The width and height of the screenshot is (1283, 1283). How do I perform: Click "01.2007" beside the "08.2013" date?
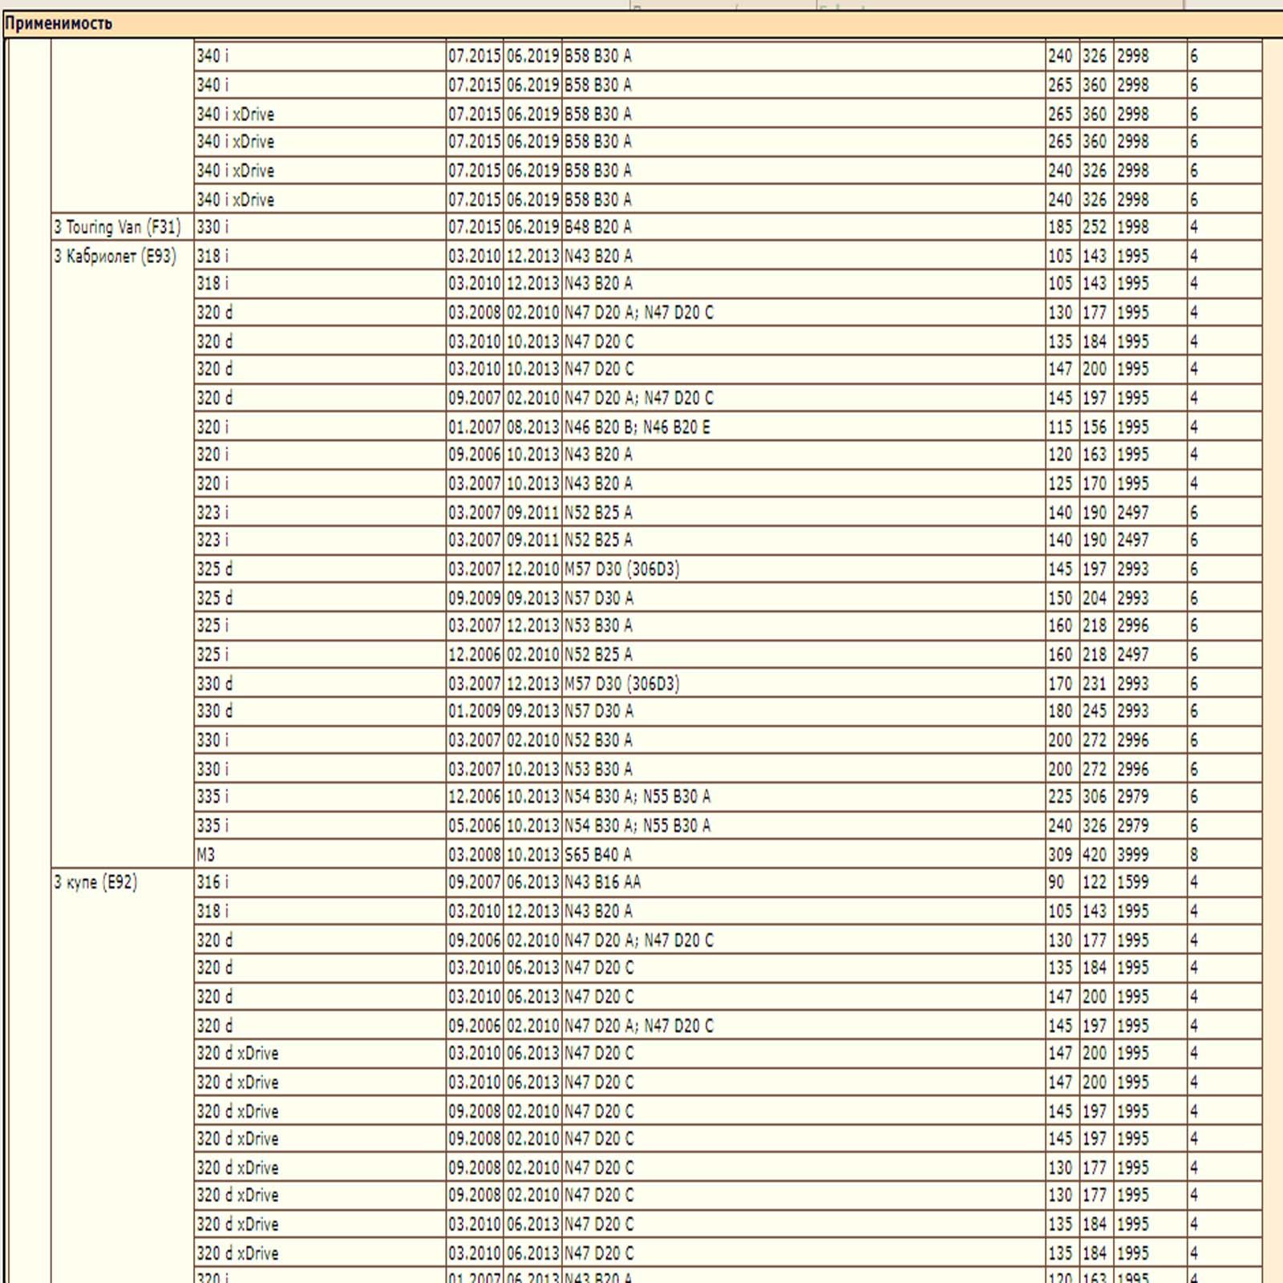[x=475, y=427]
